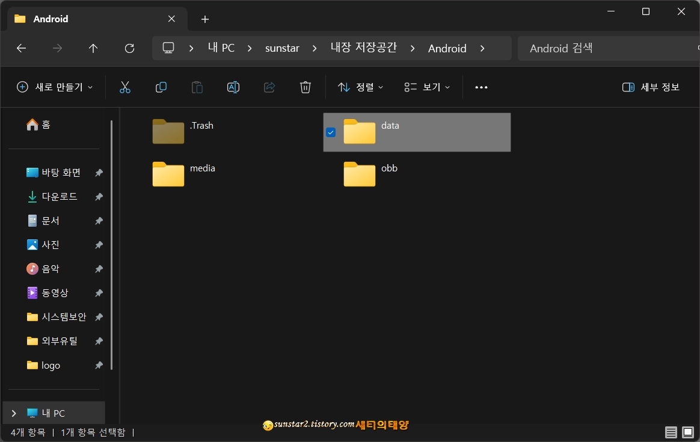Image resolution: width=700 pixels, height=442 pixels.
Task: Unpin 다운로드 using its pin icon
Action: point(99,197)
